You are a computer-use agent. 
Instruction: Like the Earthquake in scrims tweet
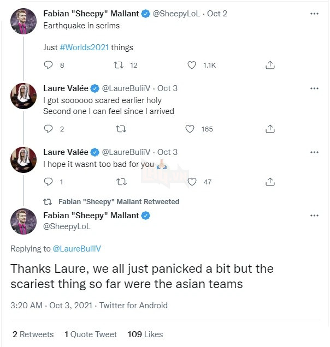[x=192, y=65]
